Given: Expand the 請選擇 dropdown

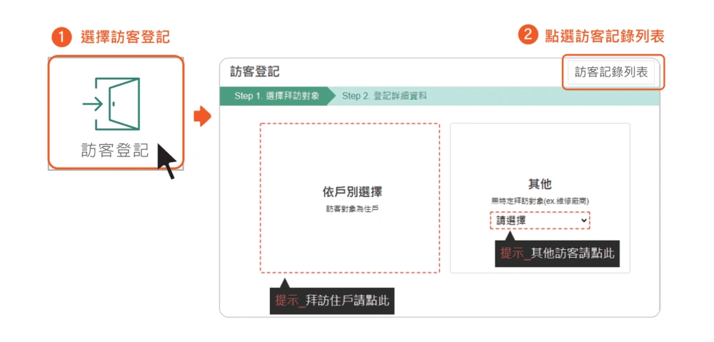Looking at the screenshot, I should [x=540, y=221].
